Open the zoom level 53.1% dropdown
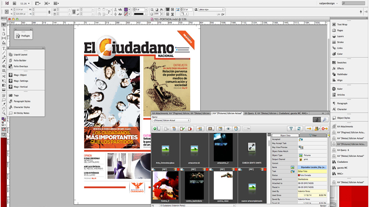 [x=25, y=3]
